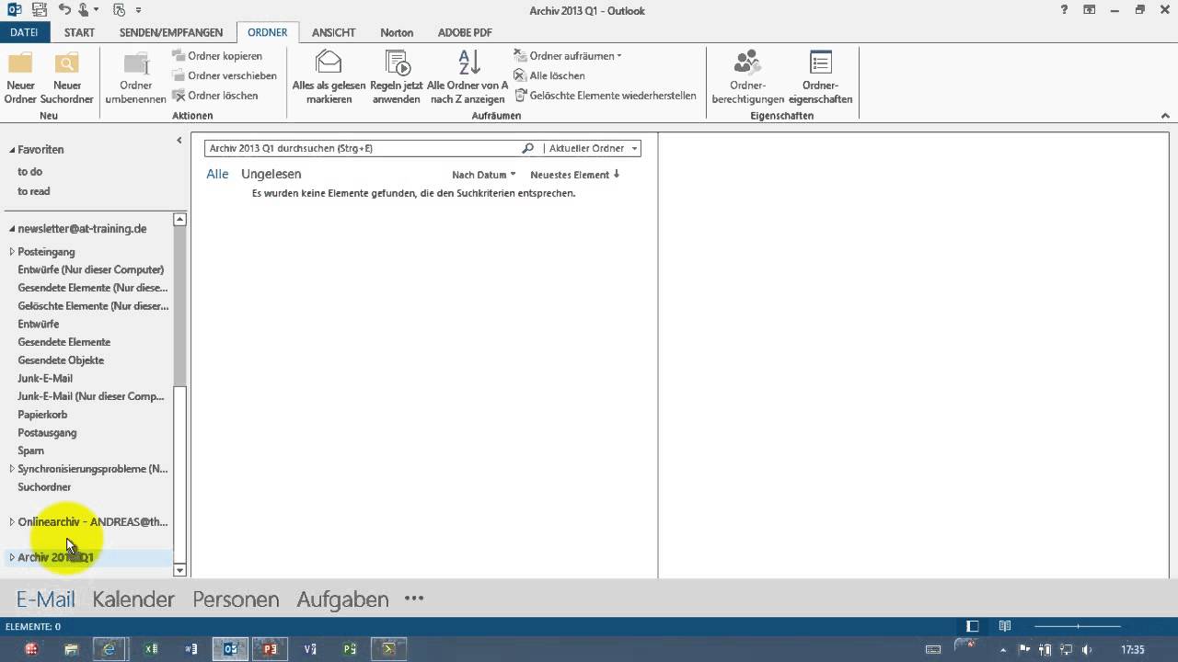This screenshot has width=1178, height=662.
Task: Open PowerPoint from the taskbar
Action: (x=270, y=649)
